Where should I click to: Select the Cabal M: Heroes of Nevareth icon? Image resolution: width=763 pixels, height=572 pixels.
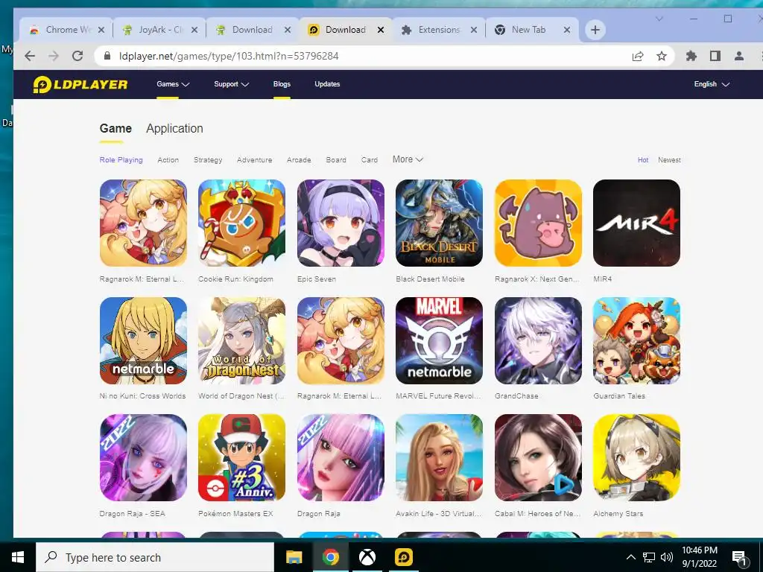pos(538,458)
